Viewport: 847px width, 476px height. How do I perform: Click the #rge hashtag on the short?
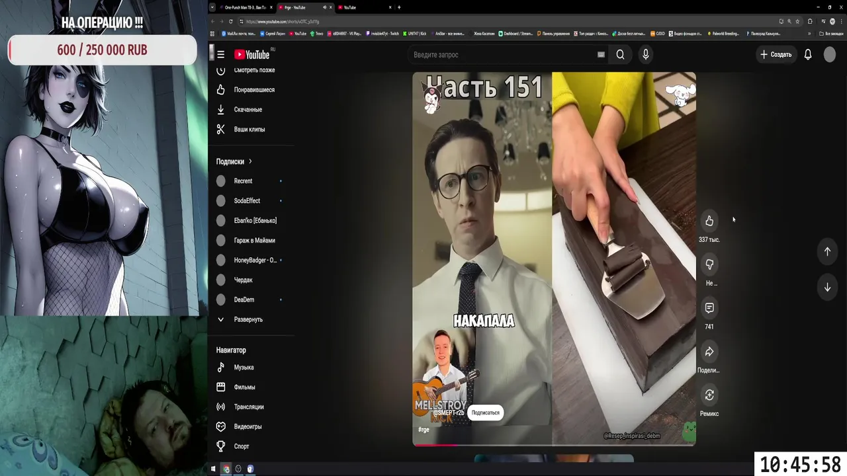click(x=423, y=430)
